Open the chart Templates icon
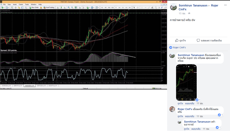The height and width of the screenshot is (131, 230). click(x=96, y=7)
